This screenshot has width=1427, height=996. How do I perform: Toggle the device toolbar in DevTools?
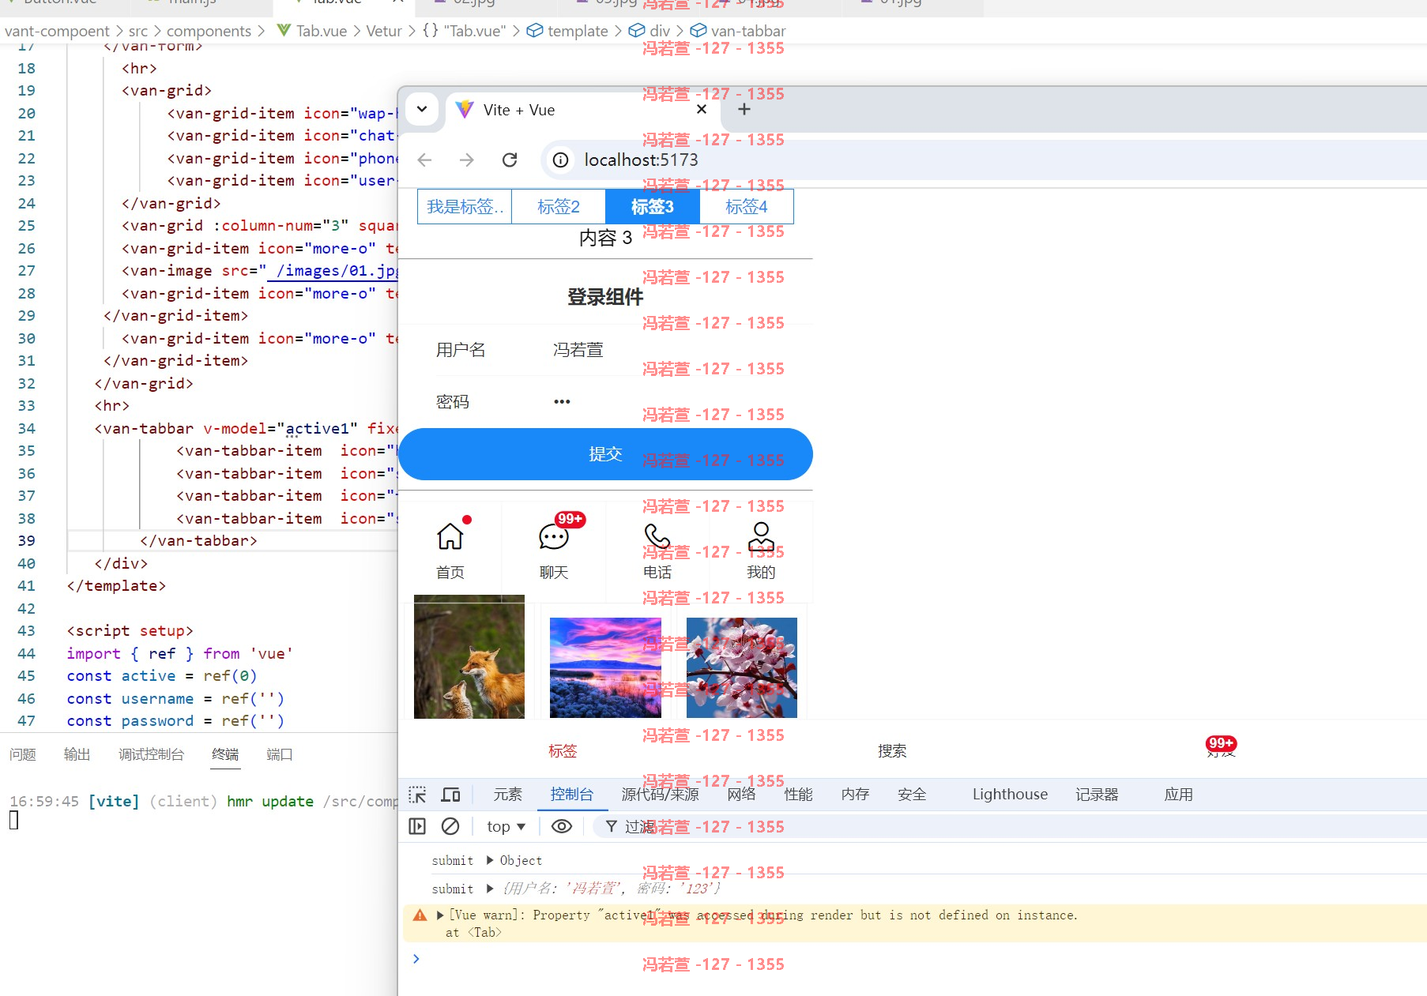coord(451,795)
